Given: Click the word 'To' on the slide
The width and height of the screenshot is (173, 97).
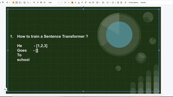Looking at the screenshot, I should [19, 55].
